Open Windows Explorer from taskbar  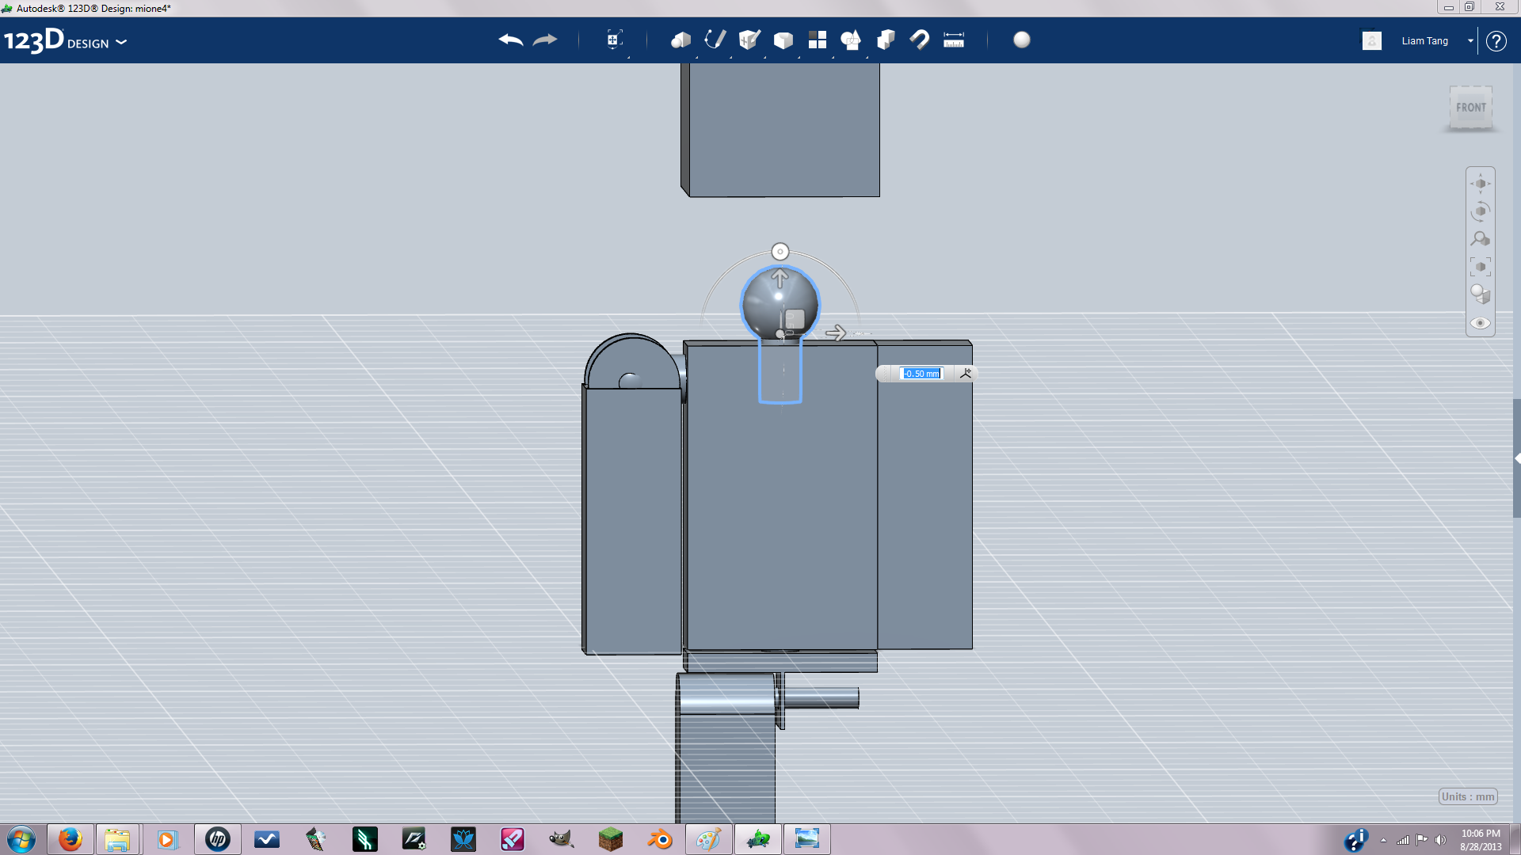click(x=117, y=839)
